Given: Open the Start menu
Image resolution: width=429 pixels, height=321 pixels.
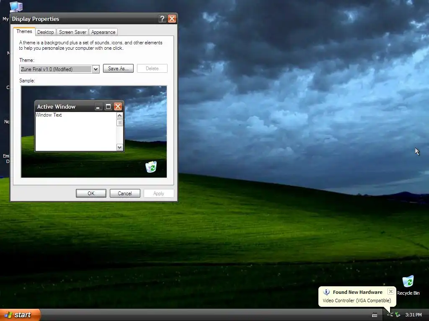Looking at the screenshot, I should click(x=20, y=315).
